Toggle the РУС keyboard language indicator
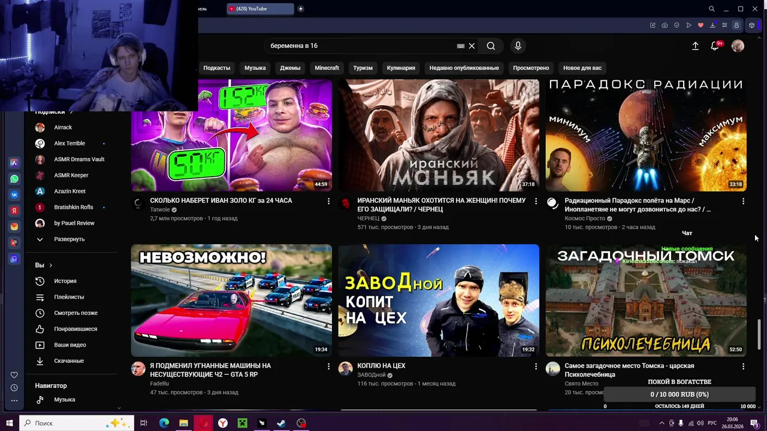Viewport: 767px width, 431px height. 712,423
